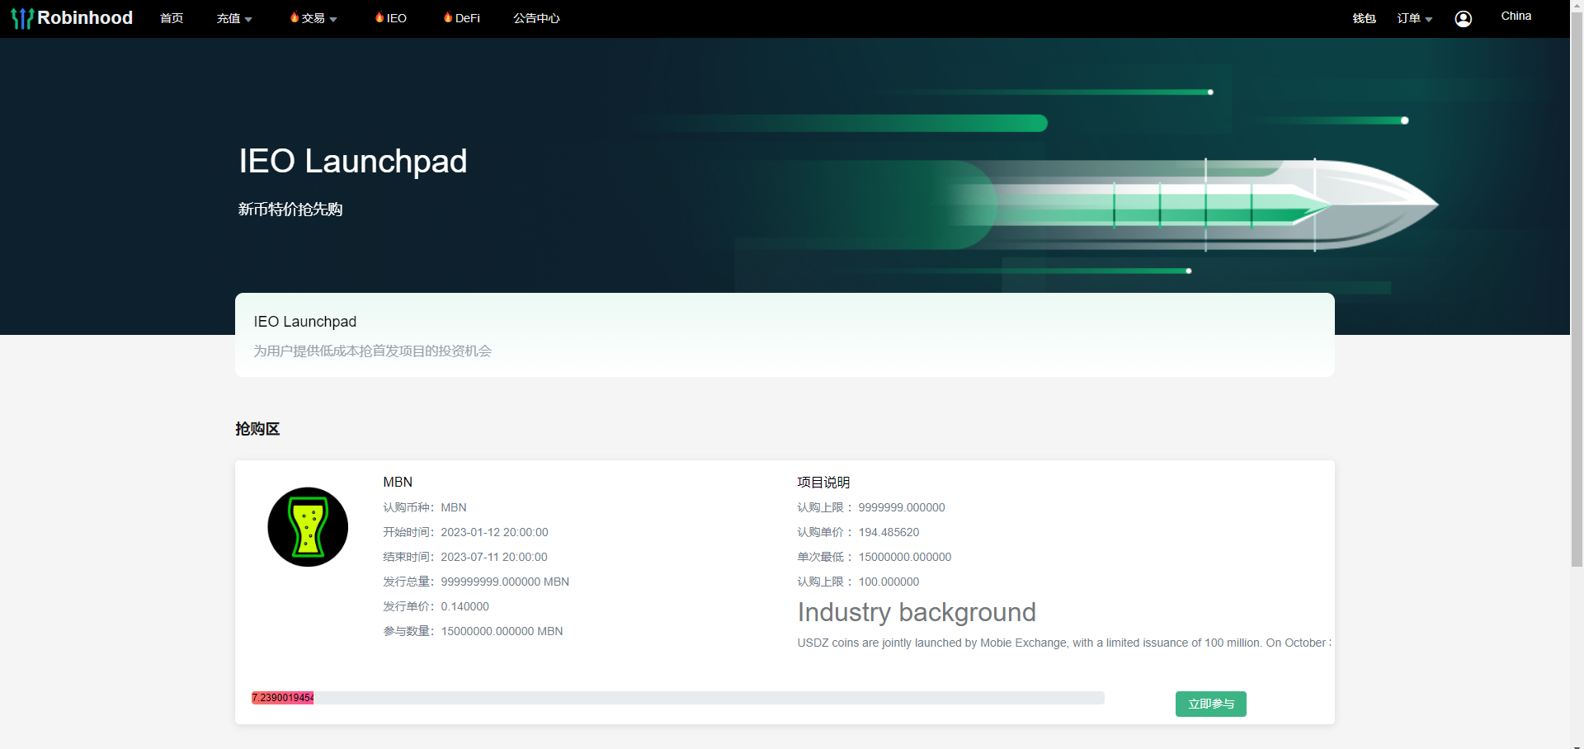Expand the 充值 dropdown menu
The height and width of the screenshot is (749, 1584).
tap(234, 18)
